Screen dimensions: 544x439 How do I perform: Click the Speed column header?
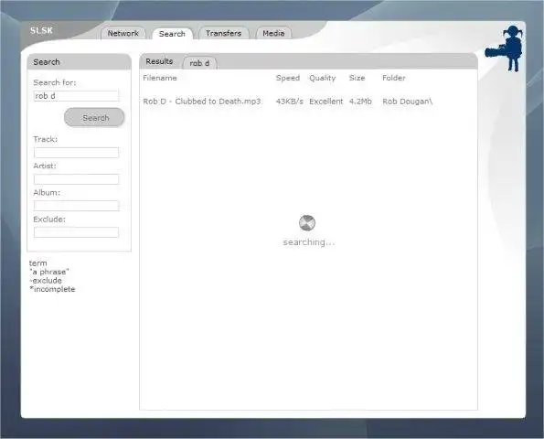pyautogui.click(x=288, y=78)
